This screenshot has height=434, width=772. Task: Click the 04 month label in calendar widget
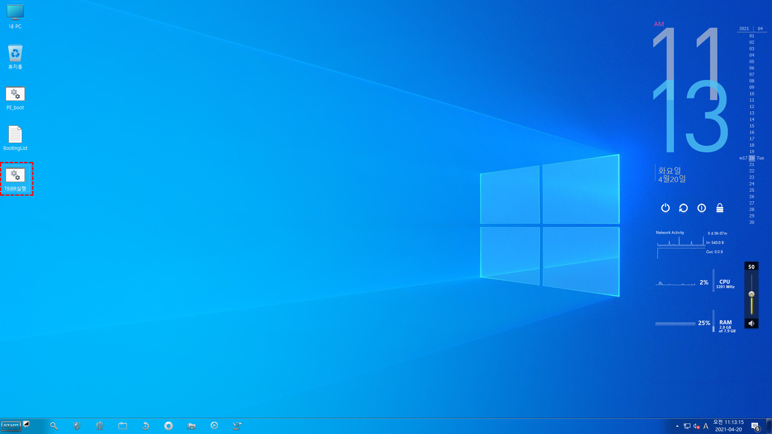(x=760, y=29)
